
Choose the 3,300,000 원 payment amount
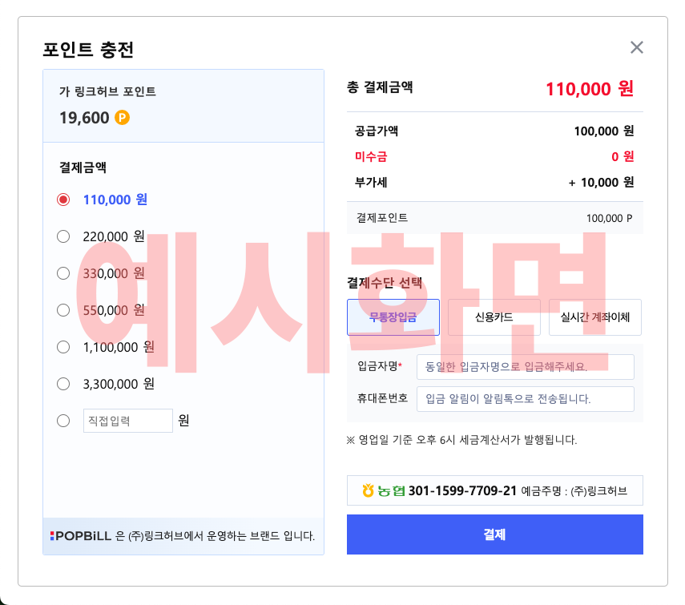pos(63,384)
